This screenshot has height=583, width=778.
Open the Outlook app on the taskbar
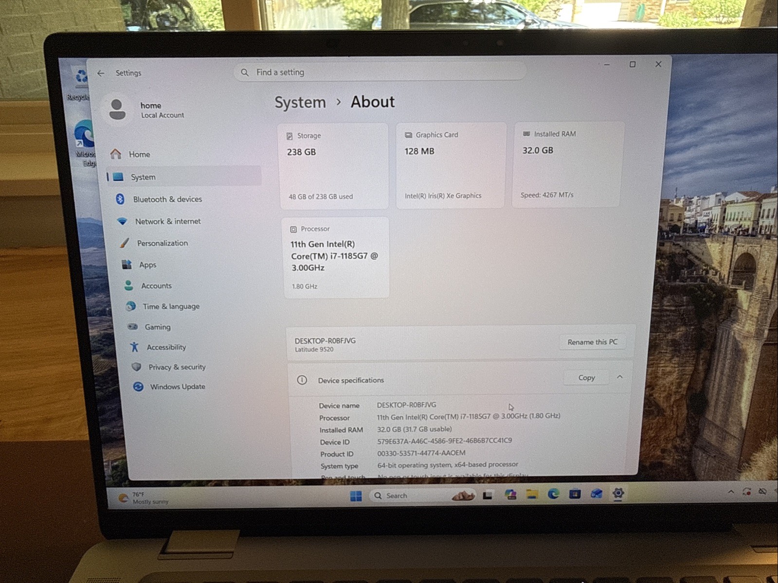[597, 494]
